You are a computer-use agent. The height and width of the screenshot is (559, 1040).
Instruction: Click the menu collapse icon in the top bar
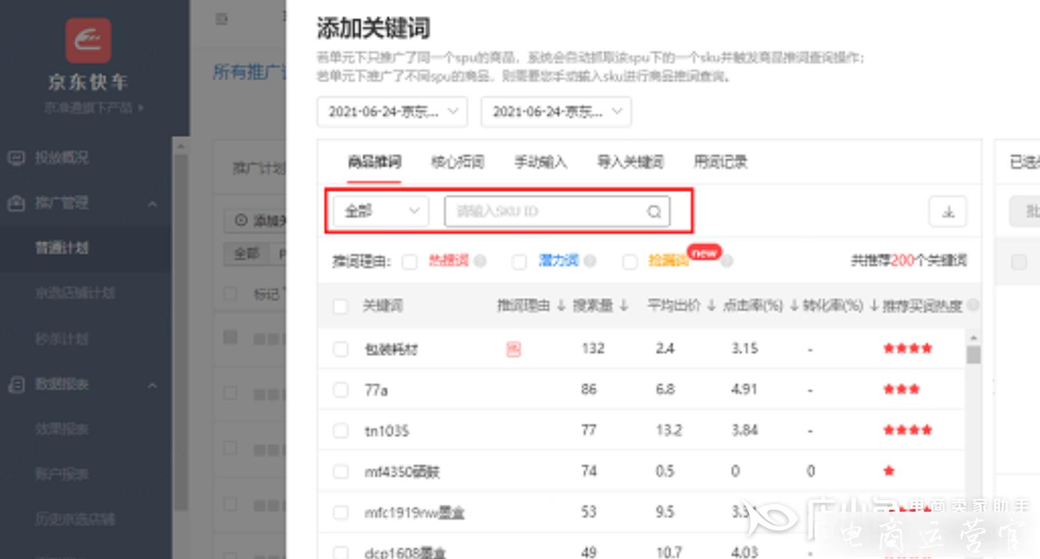pyautogui.click(x=222, y=19)
